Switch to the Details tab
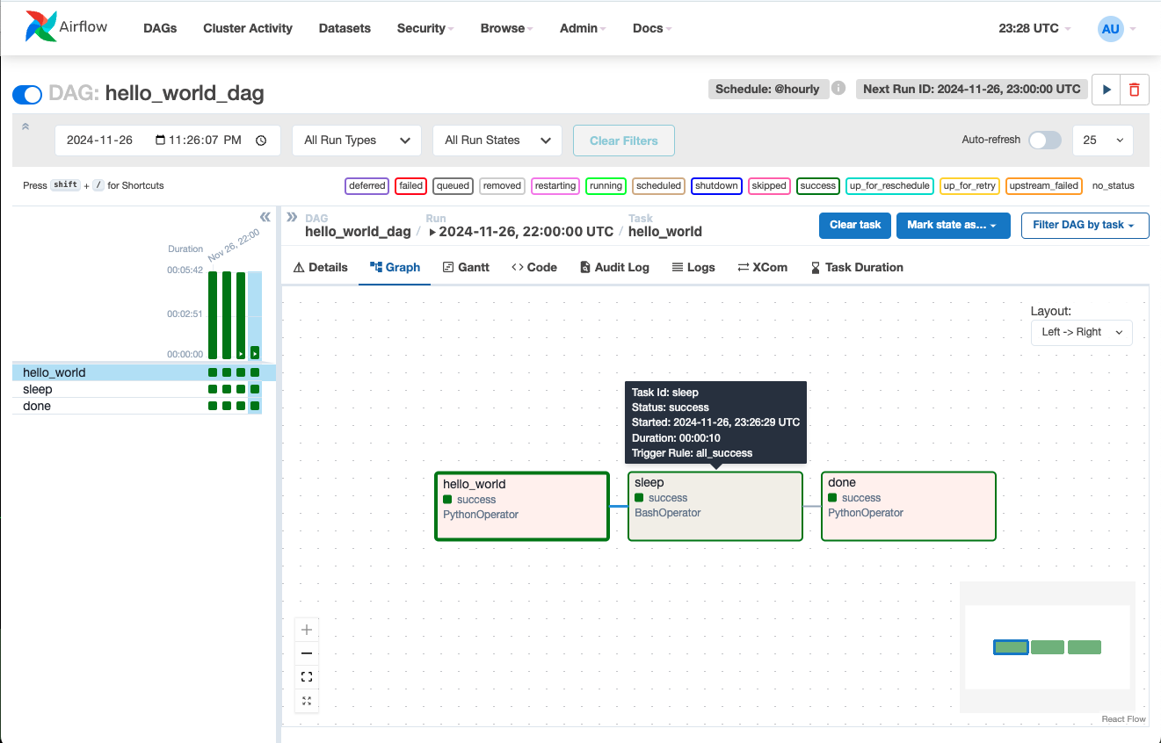Image resolution: width=1161 pixels, height=743 pixels. [x=320, y=267]
